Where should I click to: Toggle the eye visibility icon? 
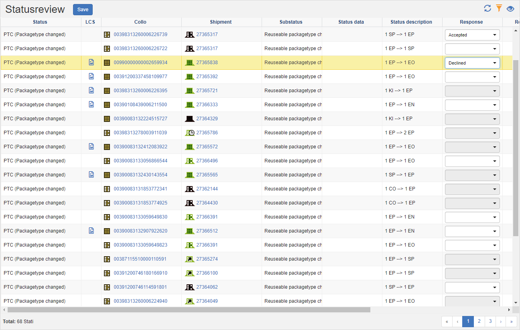510,8
